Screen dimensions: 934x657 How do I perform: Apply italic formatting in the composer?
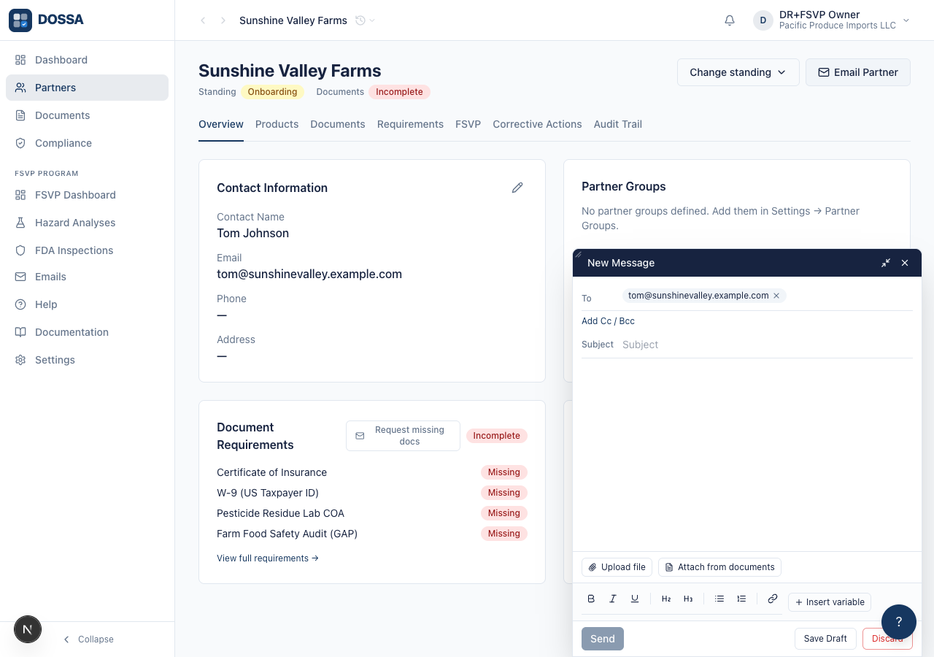point(613,599)
